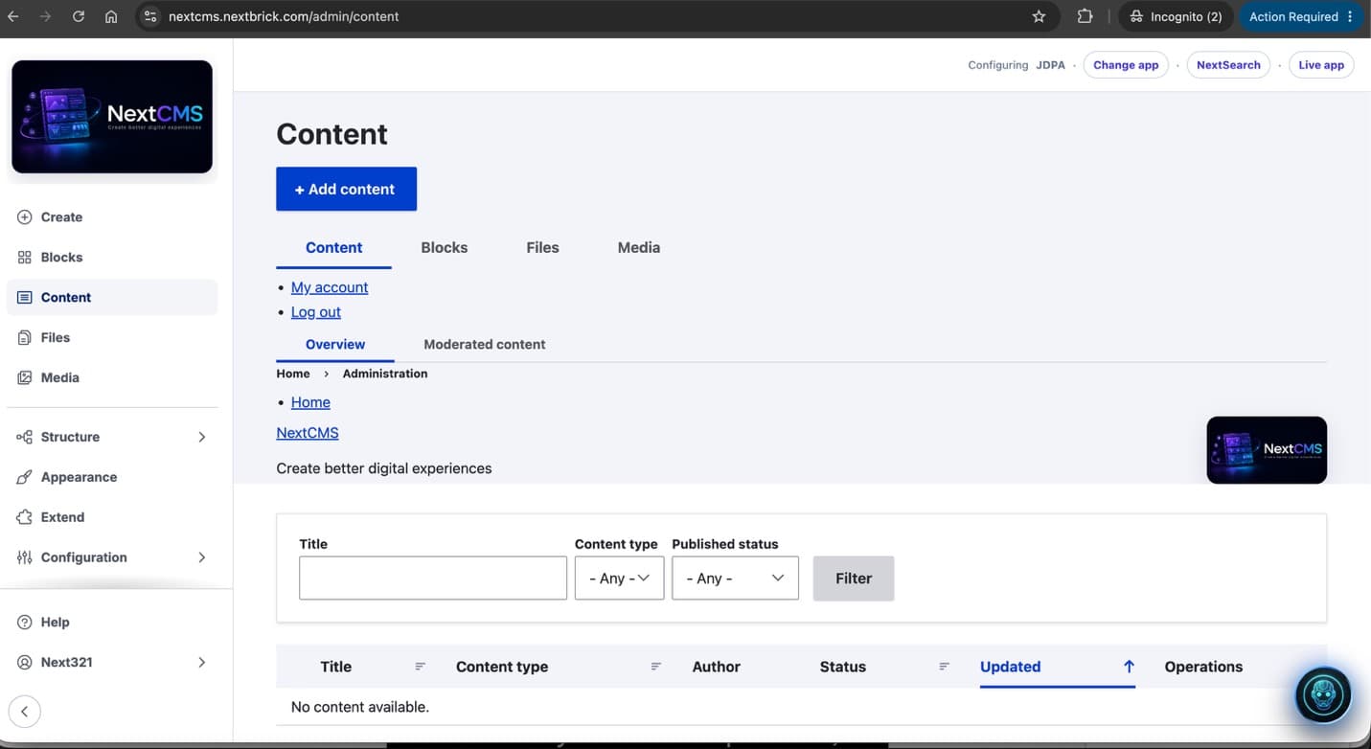Click the Appearance paintbrush icon
This screenshot has width=1371, height=749.
[x=25, y=478]
